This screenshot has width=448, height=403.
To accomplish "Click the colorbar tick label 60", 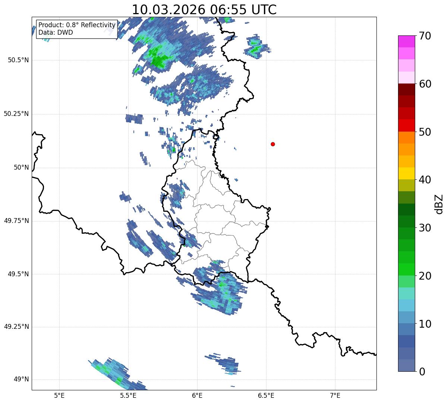I will [x=425, y=84].
